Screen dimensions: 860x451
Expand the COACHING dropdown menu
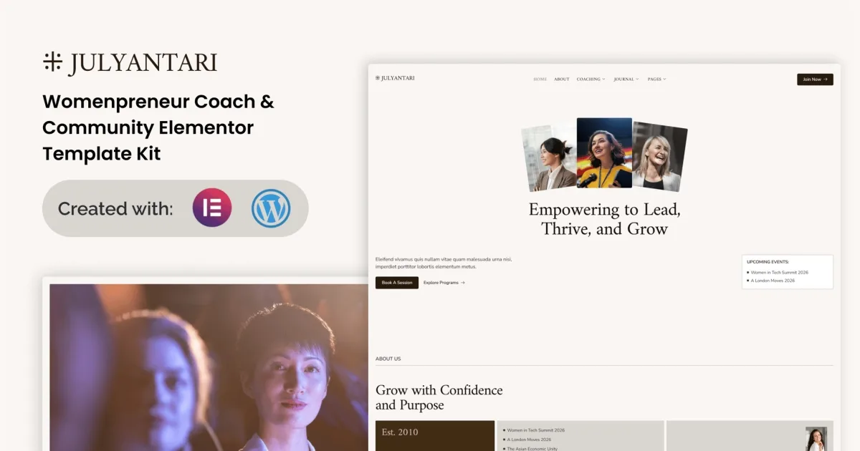[x=591, y=79]
